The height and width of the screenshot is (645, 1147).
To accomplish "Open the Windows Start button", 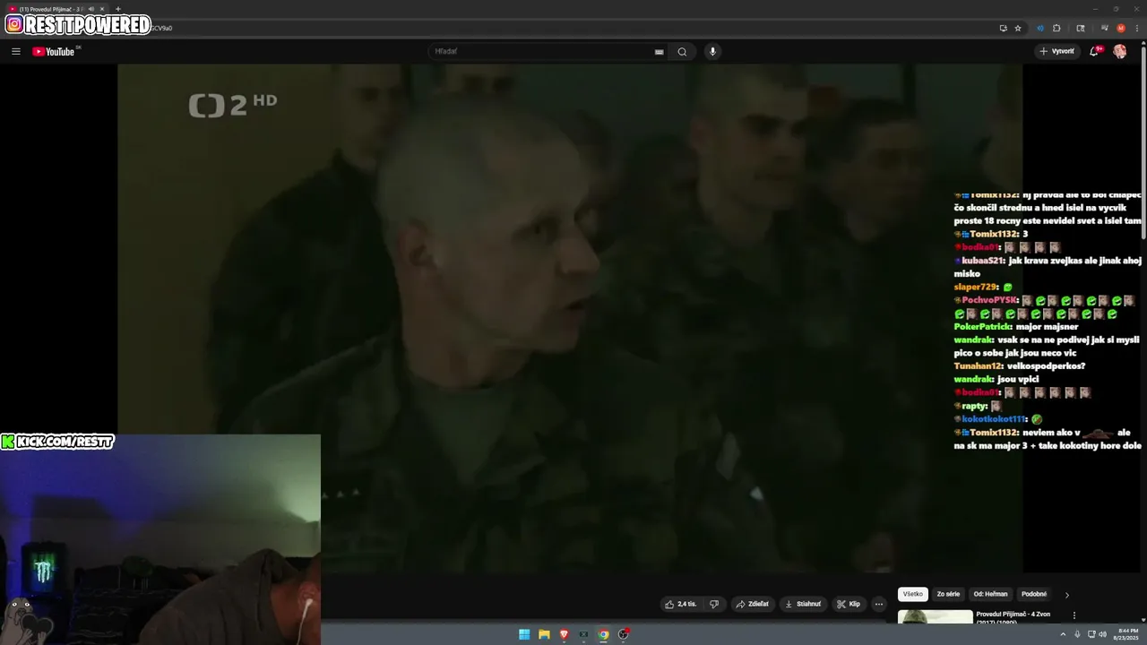I will pos(524,634).
